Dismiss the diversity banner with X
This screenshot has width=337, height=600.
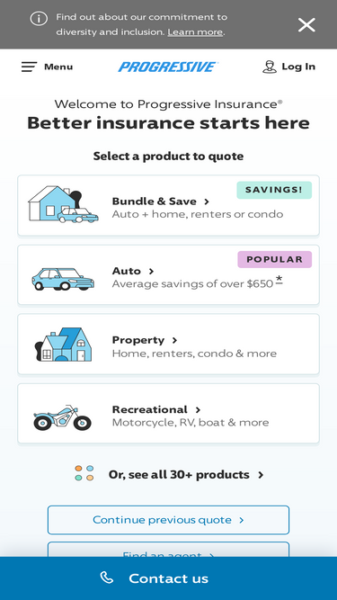point(306,25)
